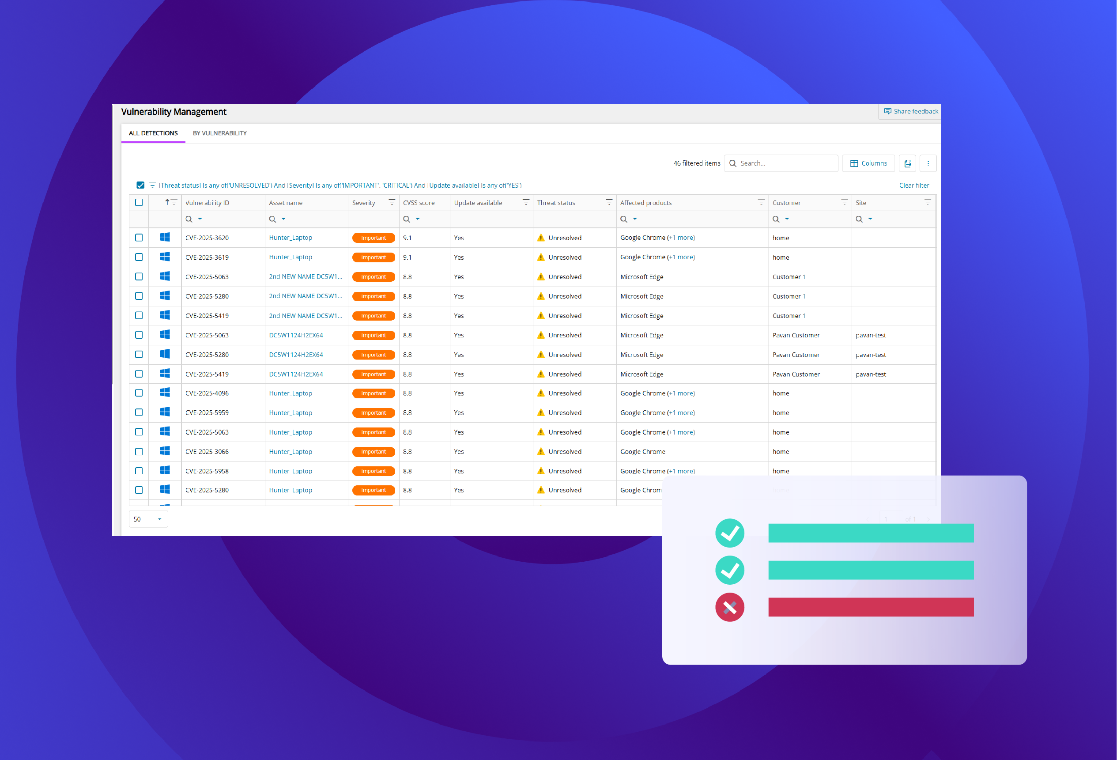Click the Clear filter link
Screen dimensions: 1117x760
pos(914,185)
